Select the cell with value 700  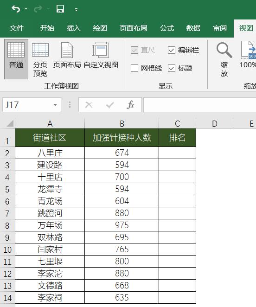tap(122, 177)
